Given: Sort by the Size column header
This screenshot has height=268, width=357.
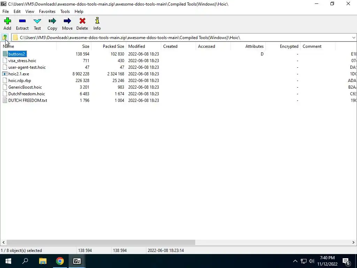Looking at the screenshot, I should coord(74,46).
